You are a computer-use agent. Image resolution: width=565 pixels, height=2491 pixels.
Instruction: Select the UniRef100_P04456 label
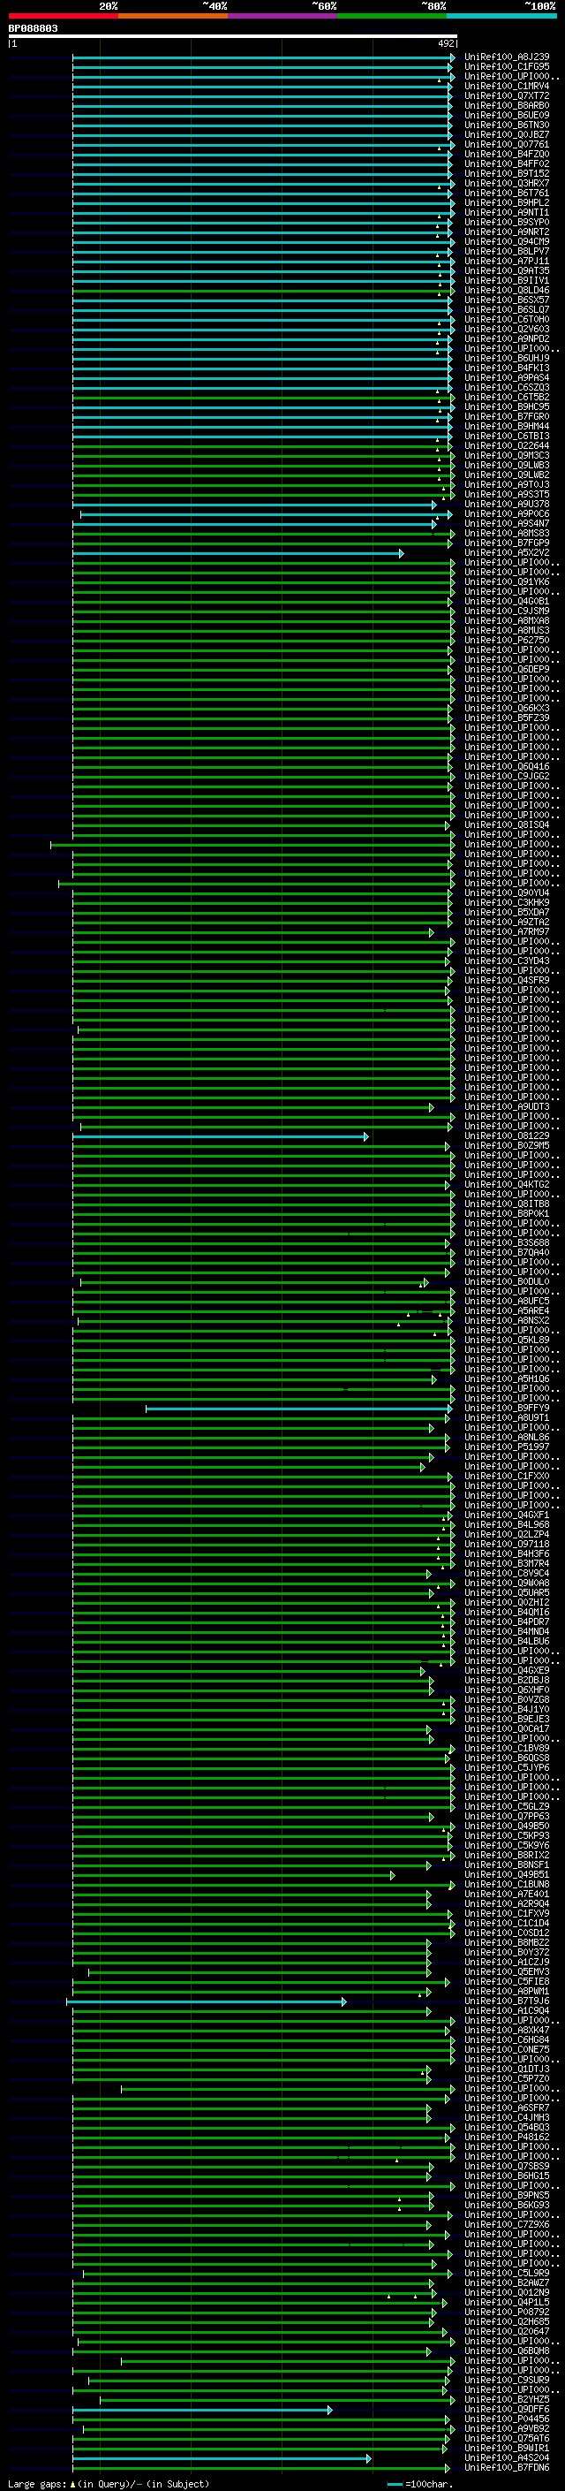(507, 2419)
